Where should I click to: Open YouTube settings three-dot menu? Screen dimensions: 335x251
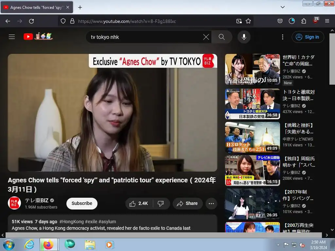click(x=282, y=37)
